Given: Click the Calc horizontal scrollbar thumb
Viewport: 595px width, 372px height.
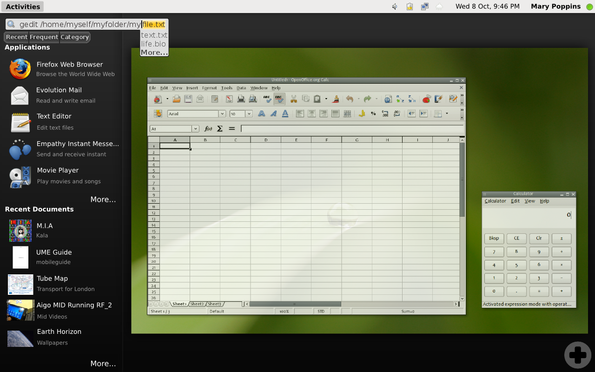Looking at the screenshot, I should (295, 304).
